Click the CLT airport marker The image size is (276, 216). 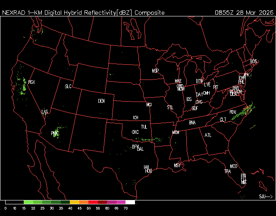[223, 119]
